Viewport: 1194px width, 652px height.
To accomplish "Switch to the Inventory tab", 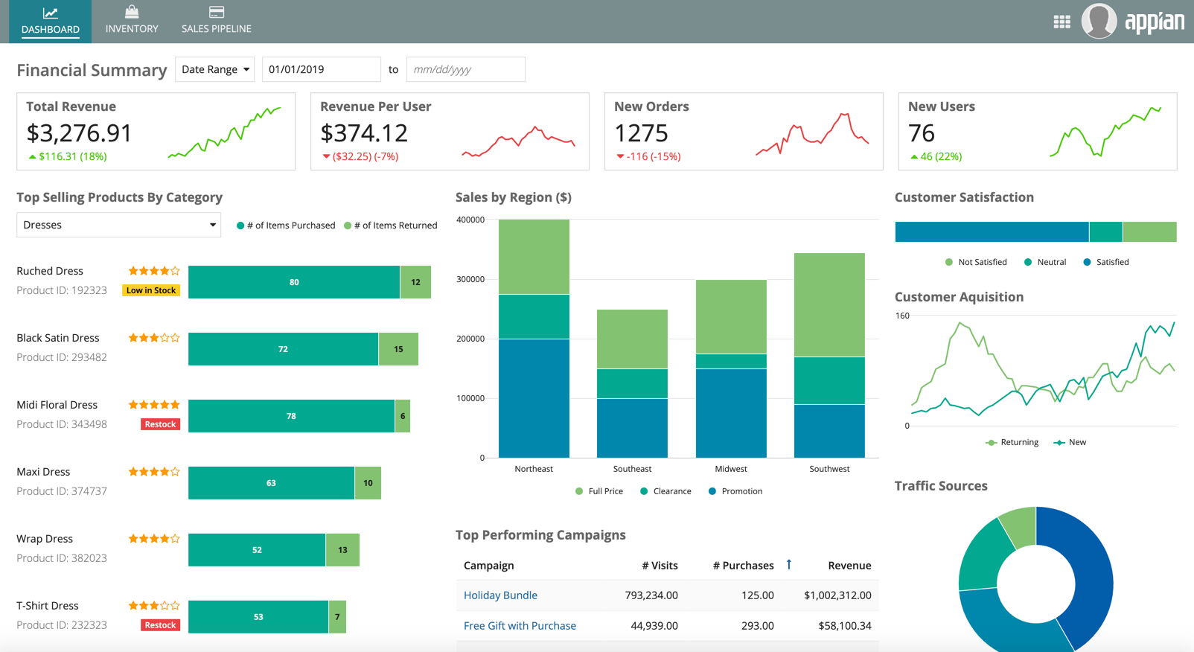I will 132,22.
